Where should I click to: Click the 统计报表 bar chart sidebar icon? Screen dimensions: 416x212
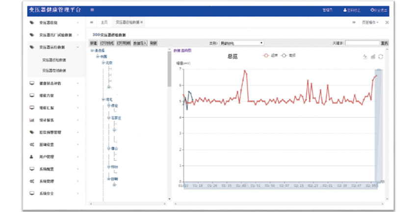coord(32,120)
